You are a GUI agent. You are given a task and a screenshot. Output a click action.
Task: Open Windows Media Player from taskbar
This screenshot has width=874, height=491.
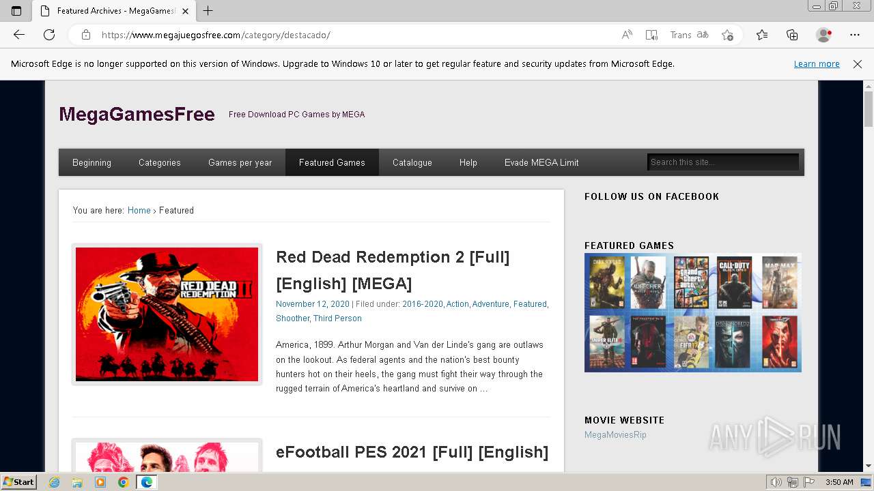click(x=100, y=482)
